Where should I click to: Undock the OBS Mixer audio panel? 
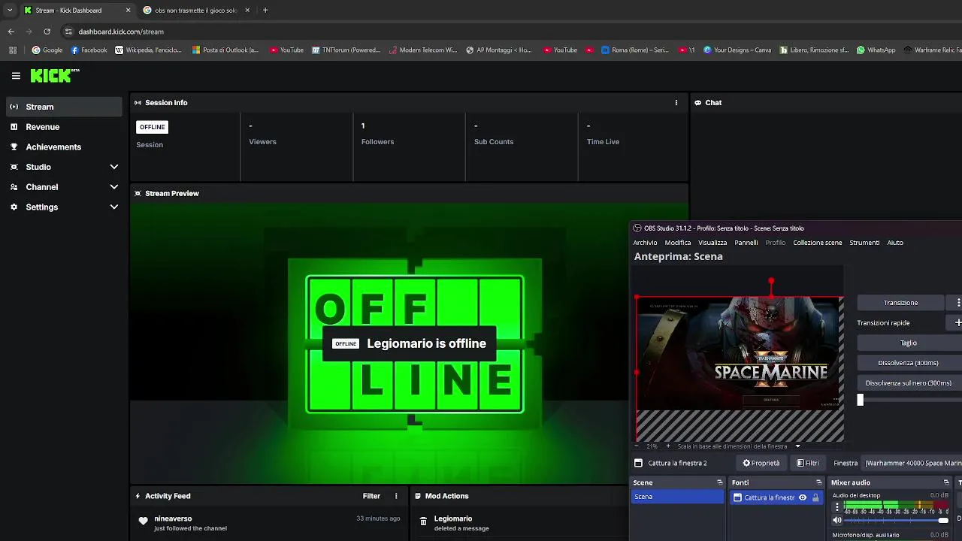pyautogui.click(x=946, y=482)
